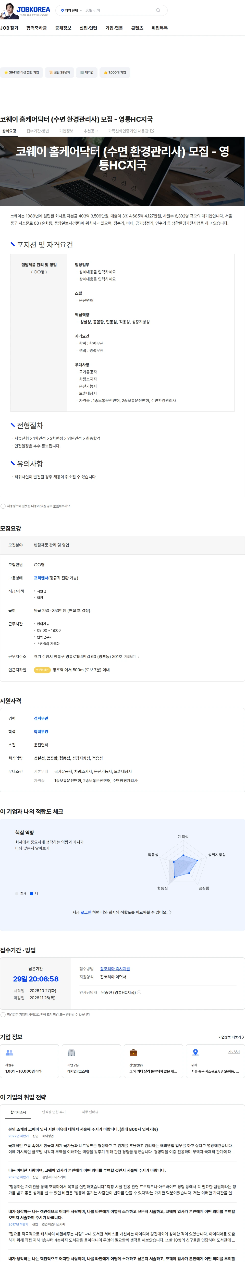Click the 3941명 이상 원한 기업 badge
The image size is (245, 1262).
21,72
